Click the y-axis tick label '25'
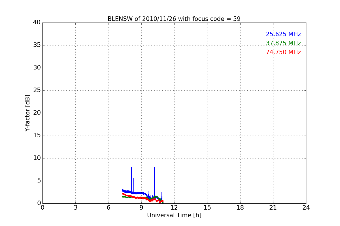 click(37, 90)
